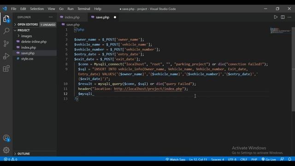Click the code minimap preview
The image size is (295, 166).
click(280, 30)
